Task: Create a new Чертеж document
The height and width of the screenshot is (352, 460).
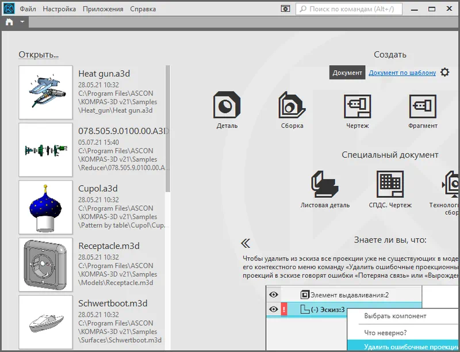Action: click(357, 112)
